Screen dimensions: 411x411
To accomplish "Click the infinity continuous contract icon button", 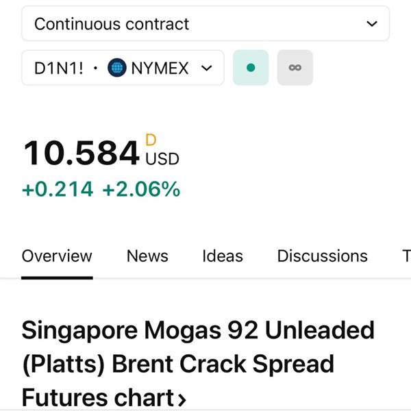I will [x=295, y=68].
